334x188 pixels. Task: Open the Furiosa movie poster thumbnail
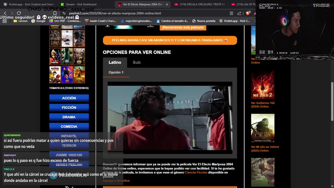pos(79,75)
